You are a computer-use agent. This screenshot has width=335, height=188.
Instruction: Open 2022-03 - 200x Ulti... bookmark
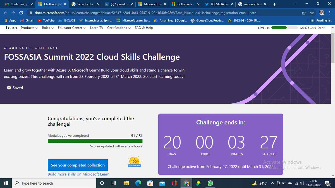(x=244, y=20)
